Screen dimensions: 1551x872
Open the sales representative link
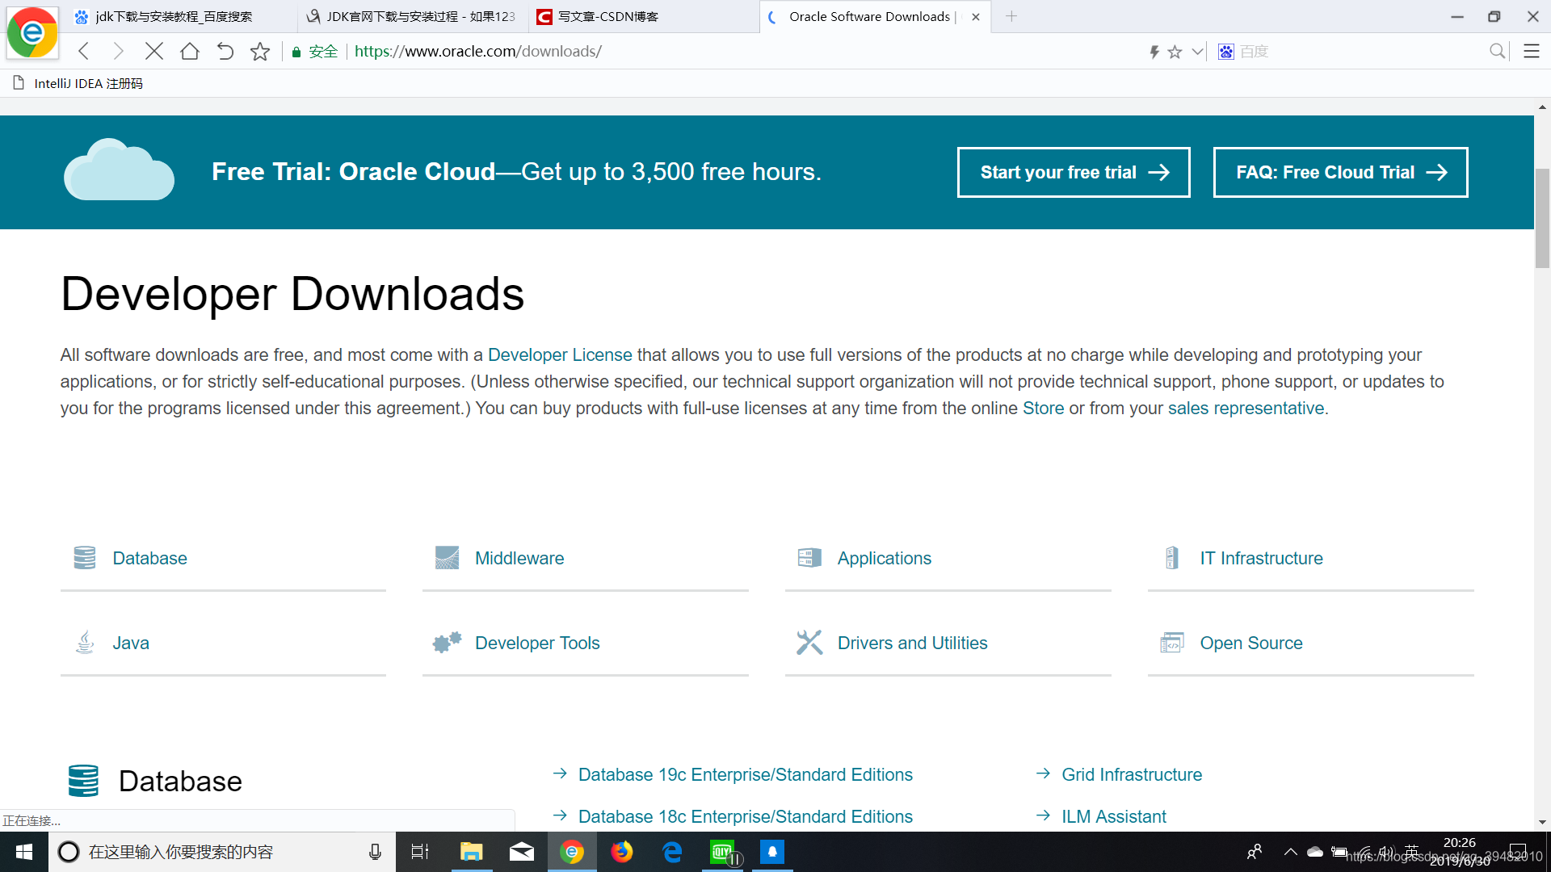point(1246,409)
